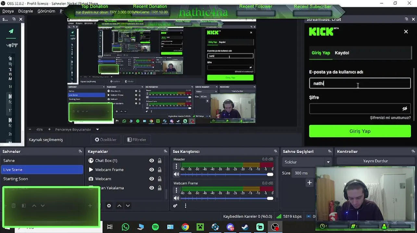417x233 pixels.
Task: Toggle visibility of Ekran Yakalama source
Action: pos(152,188)
